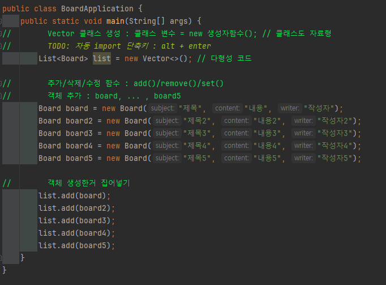Click subject: hint on board3 line
386x285 pixels.
coord(167,133)
